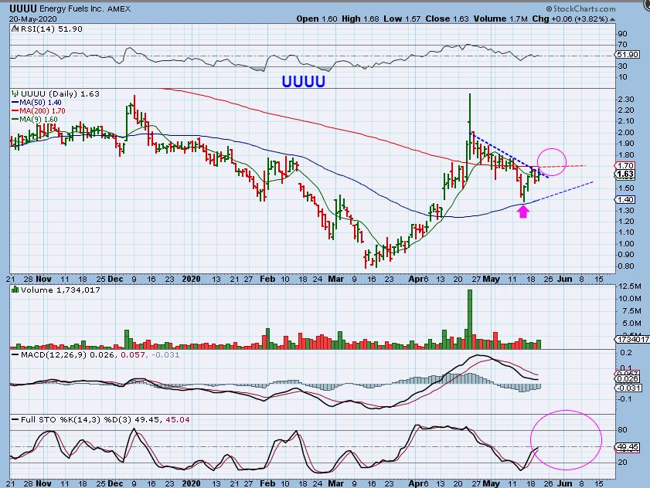650x488 pixels.
Task: Click 2020 on the date axis under the price chart
Action: click(x=191, y=279)
